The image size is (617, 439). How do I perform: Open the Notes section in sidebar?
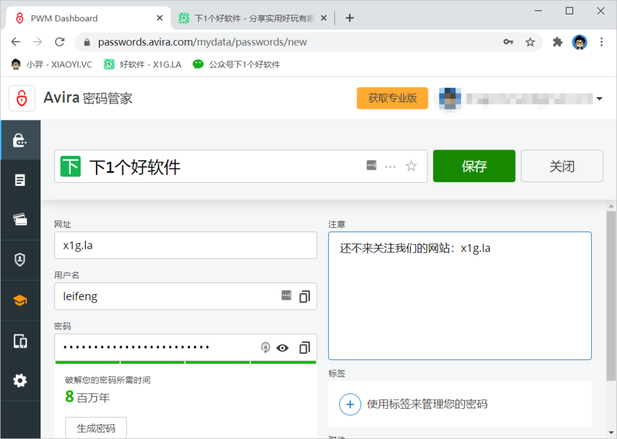(x=19, y=180)
